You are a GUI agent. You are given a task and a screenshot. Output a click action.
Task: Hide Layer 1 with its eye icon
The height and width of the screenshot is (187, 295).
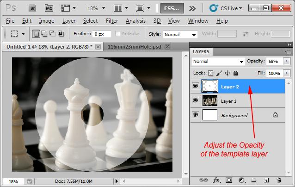pos(195,100)
